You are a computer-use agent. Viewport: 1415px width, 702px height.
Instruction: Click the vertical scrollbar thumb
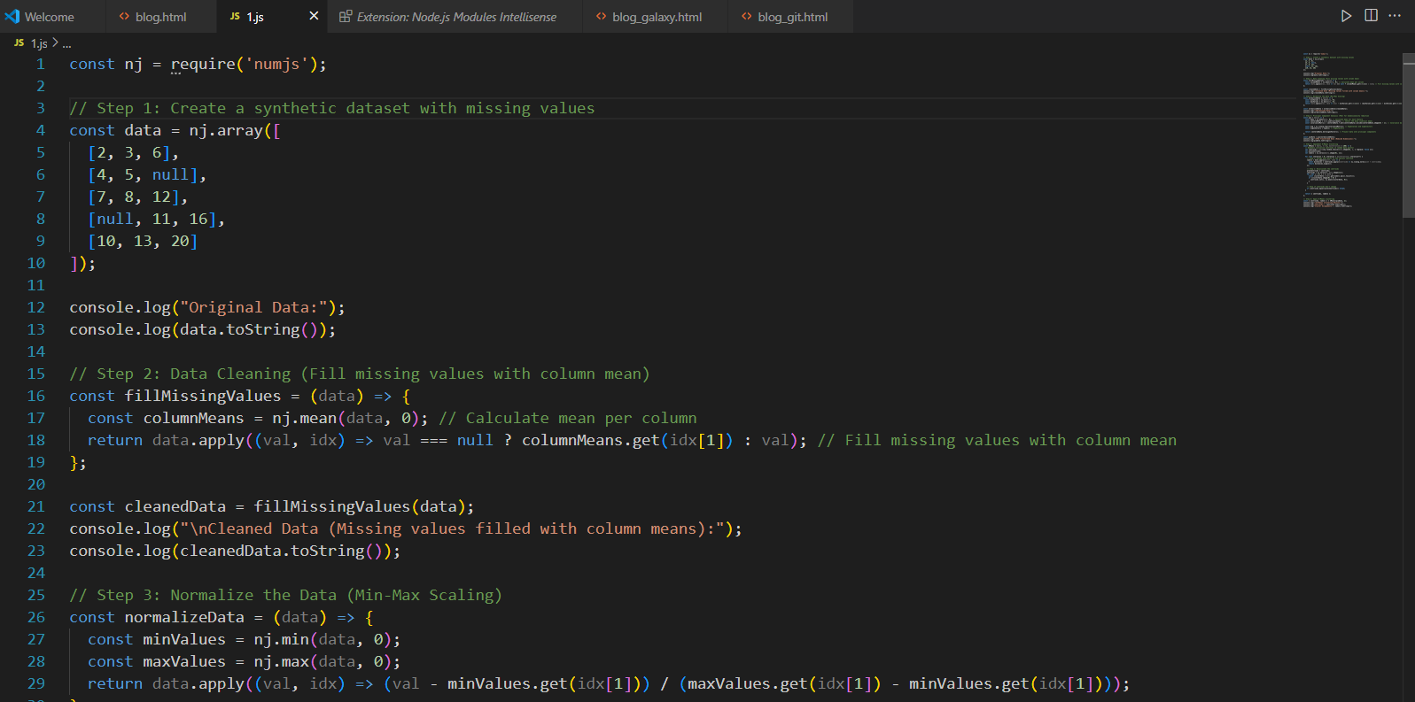[1409, 135]
